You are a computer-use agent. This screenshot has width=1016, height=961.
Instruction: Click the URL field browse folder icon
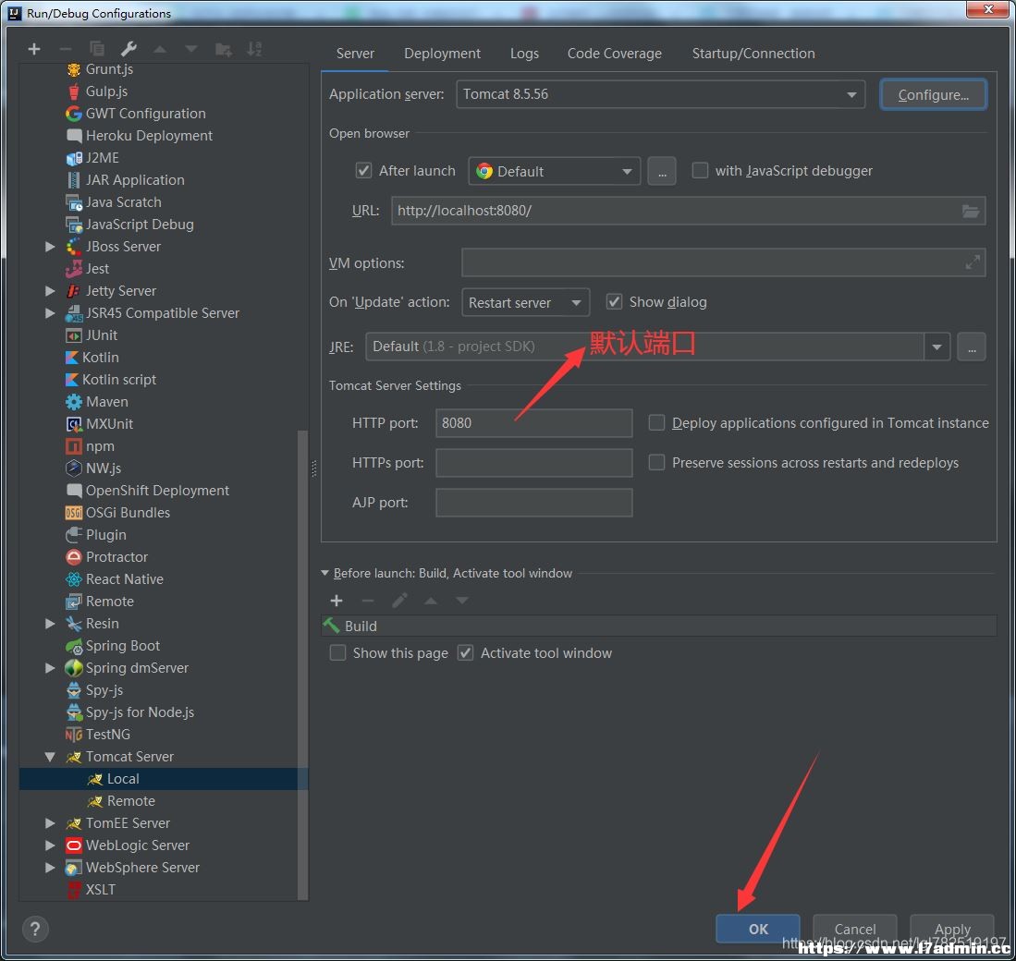click(x=970, y=211)
